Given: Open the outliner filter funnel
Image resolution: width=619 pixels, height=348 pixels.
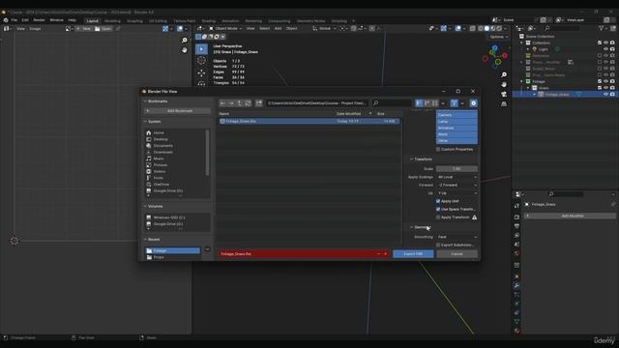Looking at the screenshot, I should [602, 28].
